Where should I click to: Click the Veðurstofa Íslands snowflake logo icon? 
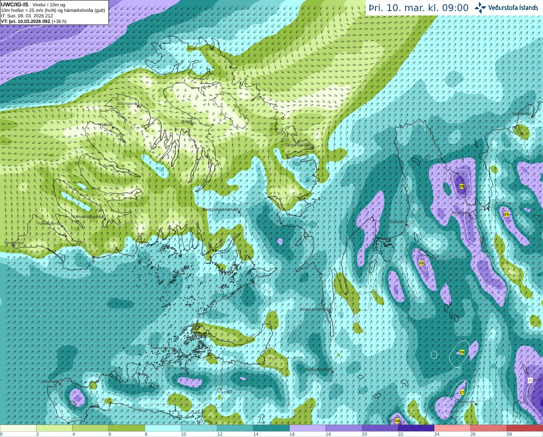tap(480, 8)
